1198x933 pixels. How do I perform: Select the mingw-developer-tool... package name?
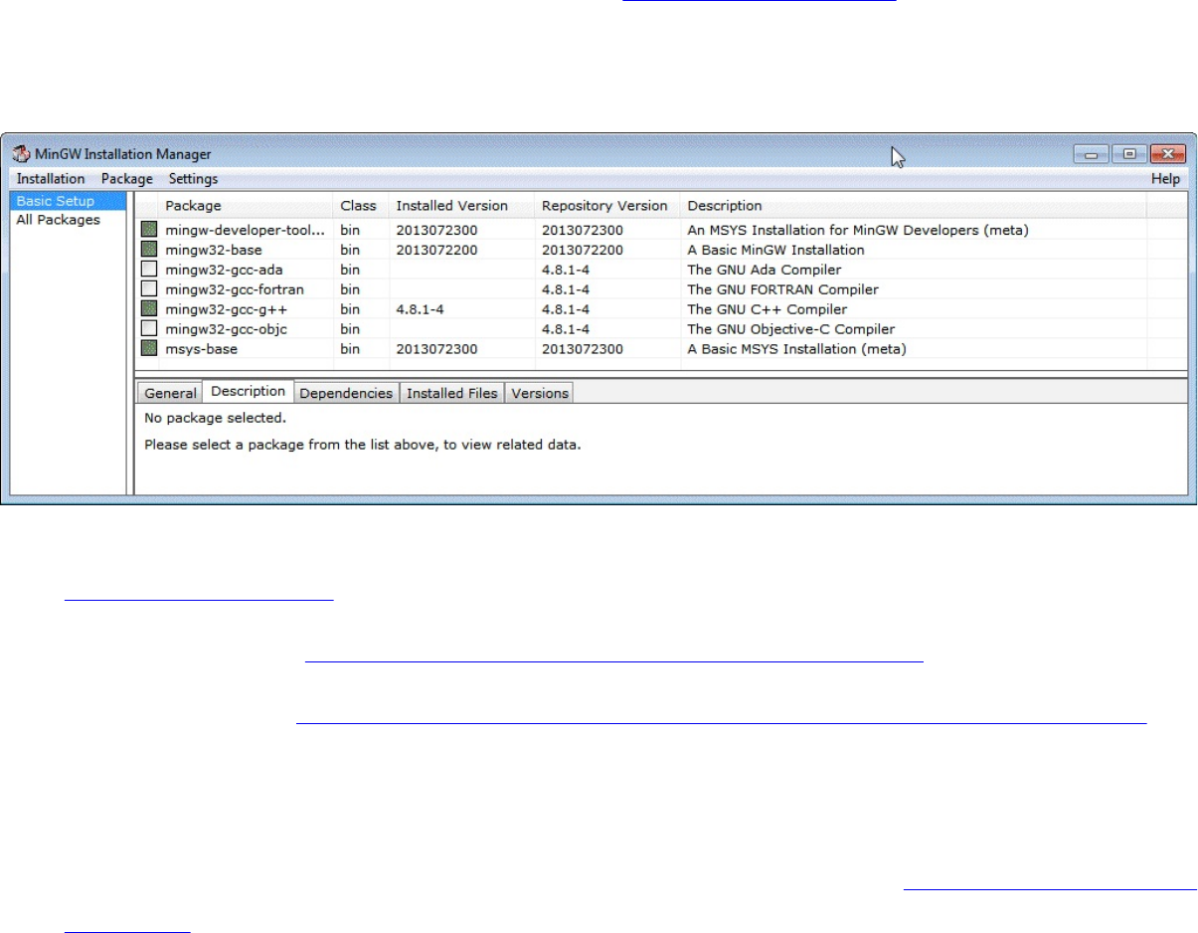[x=246, y=230]
